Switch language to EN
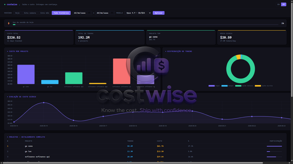 tap(278, 4)
